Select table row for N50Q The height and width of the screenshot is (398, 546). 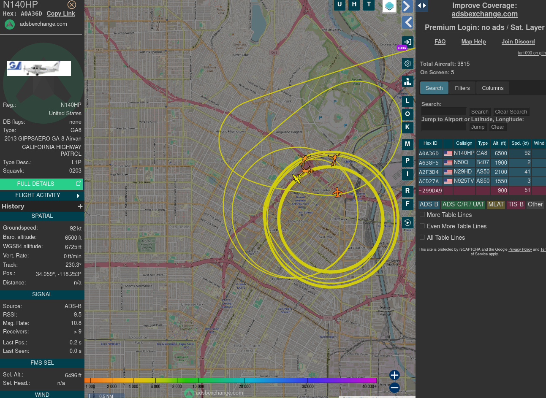482,162
